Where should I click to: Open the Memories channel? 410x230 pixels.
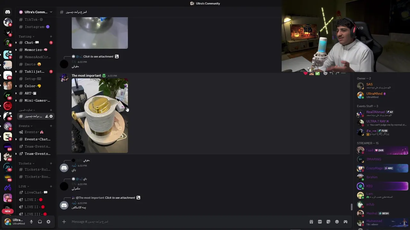[x=35, y=50]
